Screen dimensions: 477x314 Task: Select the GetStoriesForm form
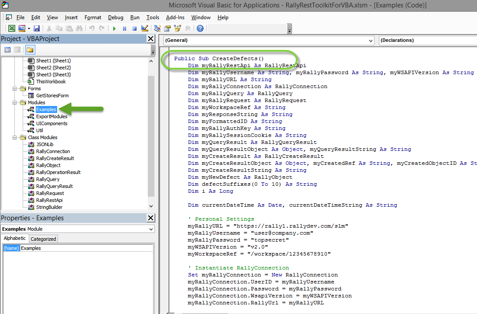coord(52,96)
